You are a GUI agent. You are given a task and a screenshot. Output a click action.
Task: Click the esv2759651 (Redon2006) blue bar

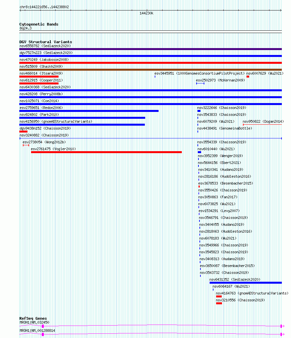(x=89, y=111)
